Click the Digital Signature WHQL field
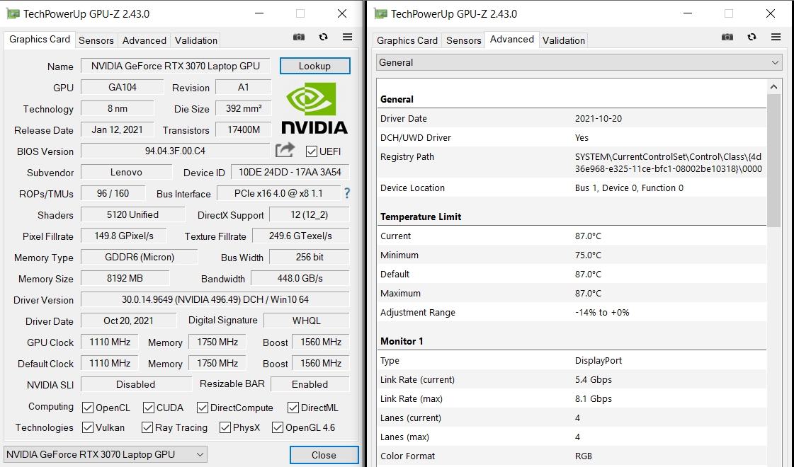This screenshot has width=794, height=467. pos(307,321)
